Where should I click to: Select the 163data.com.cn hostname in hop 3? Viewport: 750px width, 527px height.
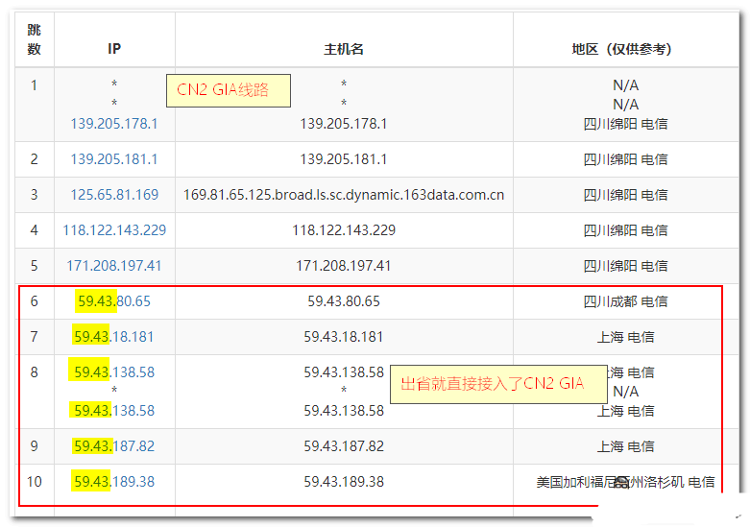(x=344, y=195)
